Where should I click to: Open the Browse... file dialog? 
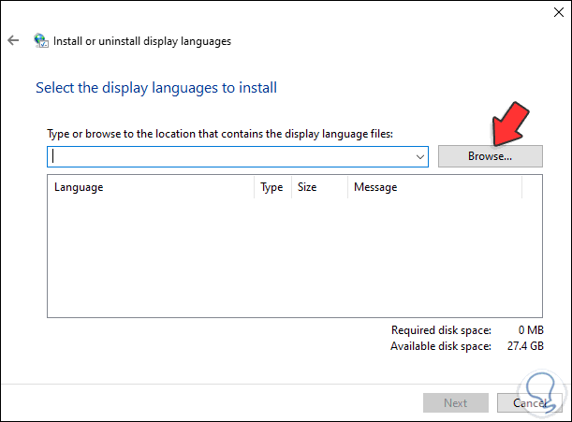(x=490, y=156)
